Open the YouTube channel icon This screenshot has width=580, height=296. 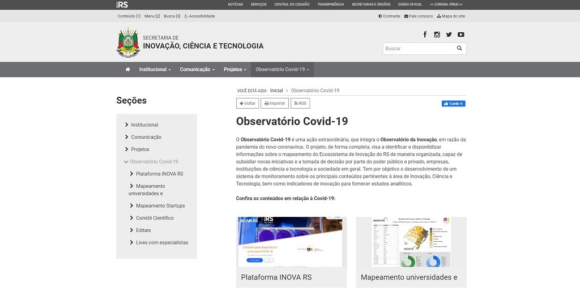click(461, 35)
